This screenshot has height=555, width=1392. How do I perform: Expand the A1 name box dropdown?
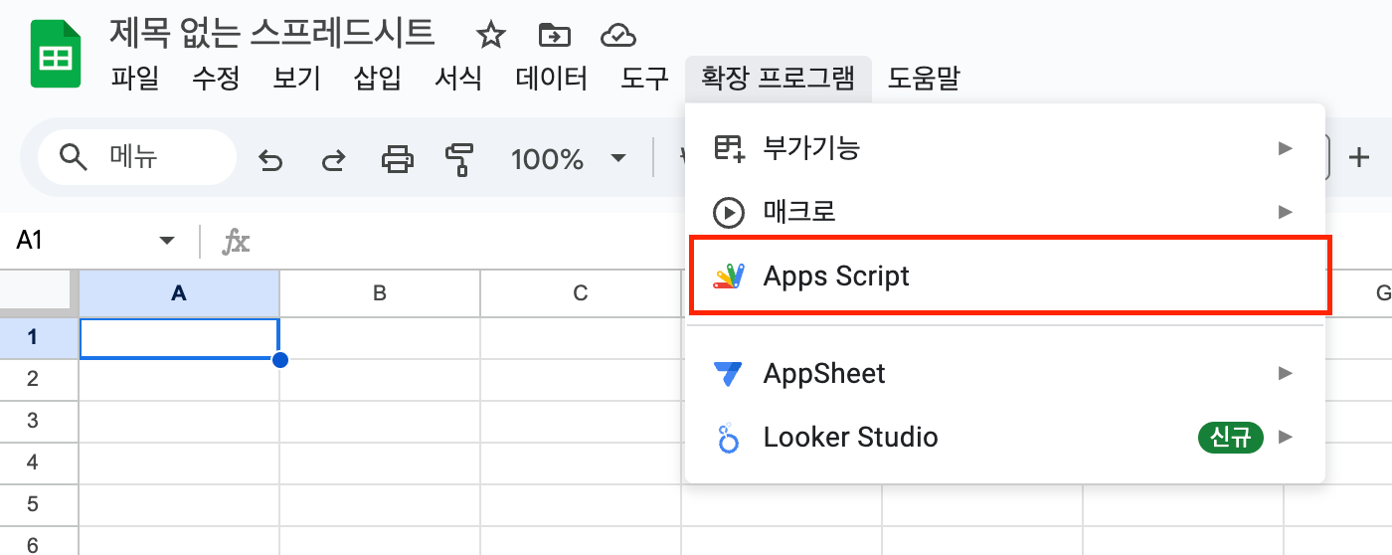pyautogui.click(x=166, y=241)
